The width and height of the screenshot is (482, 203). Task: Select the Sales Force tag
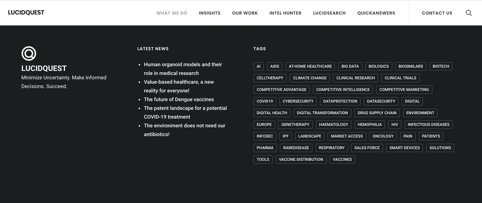click(367, 148)
